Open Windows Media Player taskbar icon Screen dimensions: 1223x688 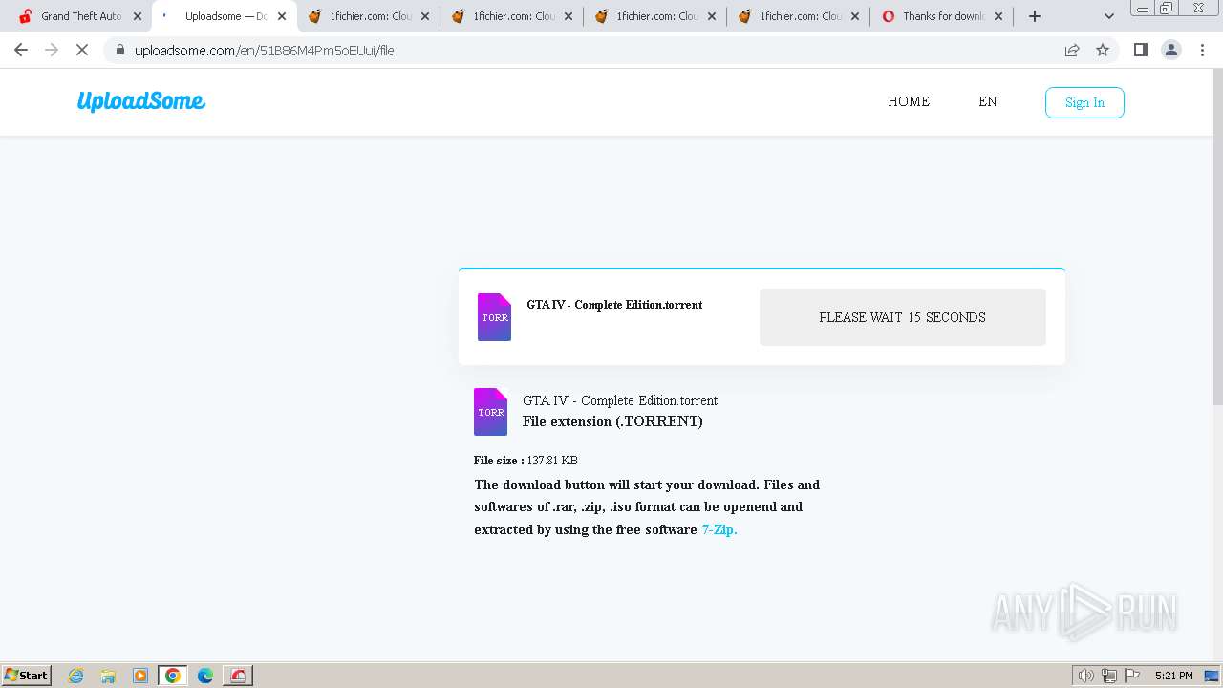pos(140,676)
